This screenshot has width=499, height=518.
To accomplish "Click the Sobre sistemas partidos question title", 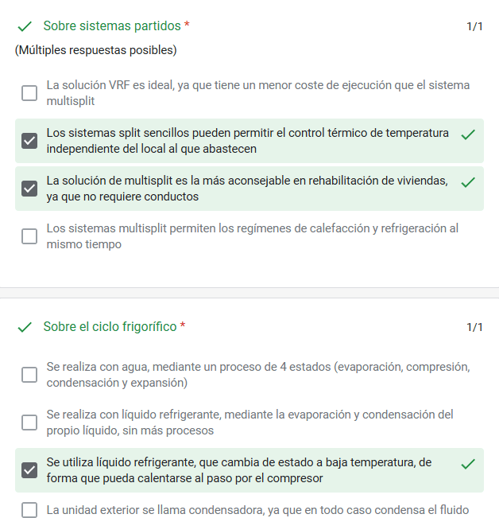I will click(112, 26).
